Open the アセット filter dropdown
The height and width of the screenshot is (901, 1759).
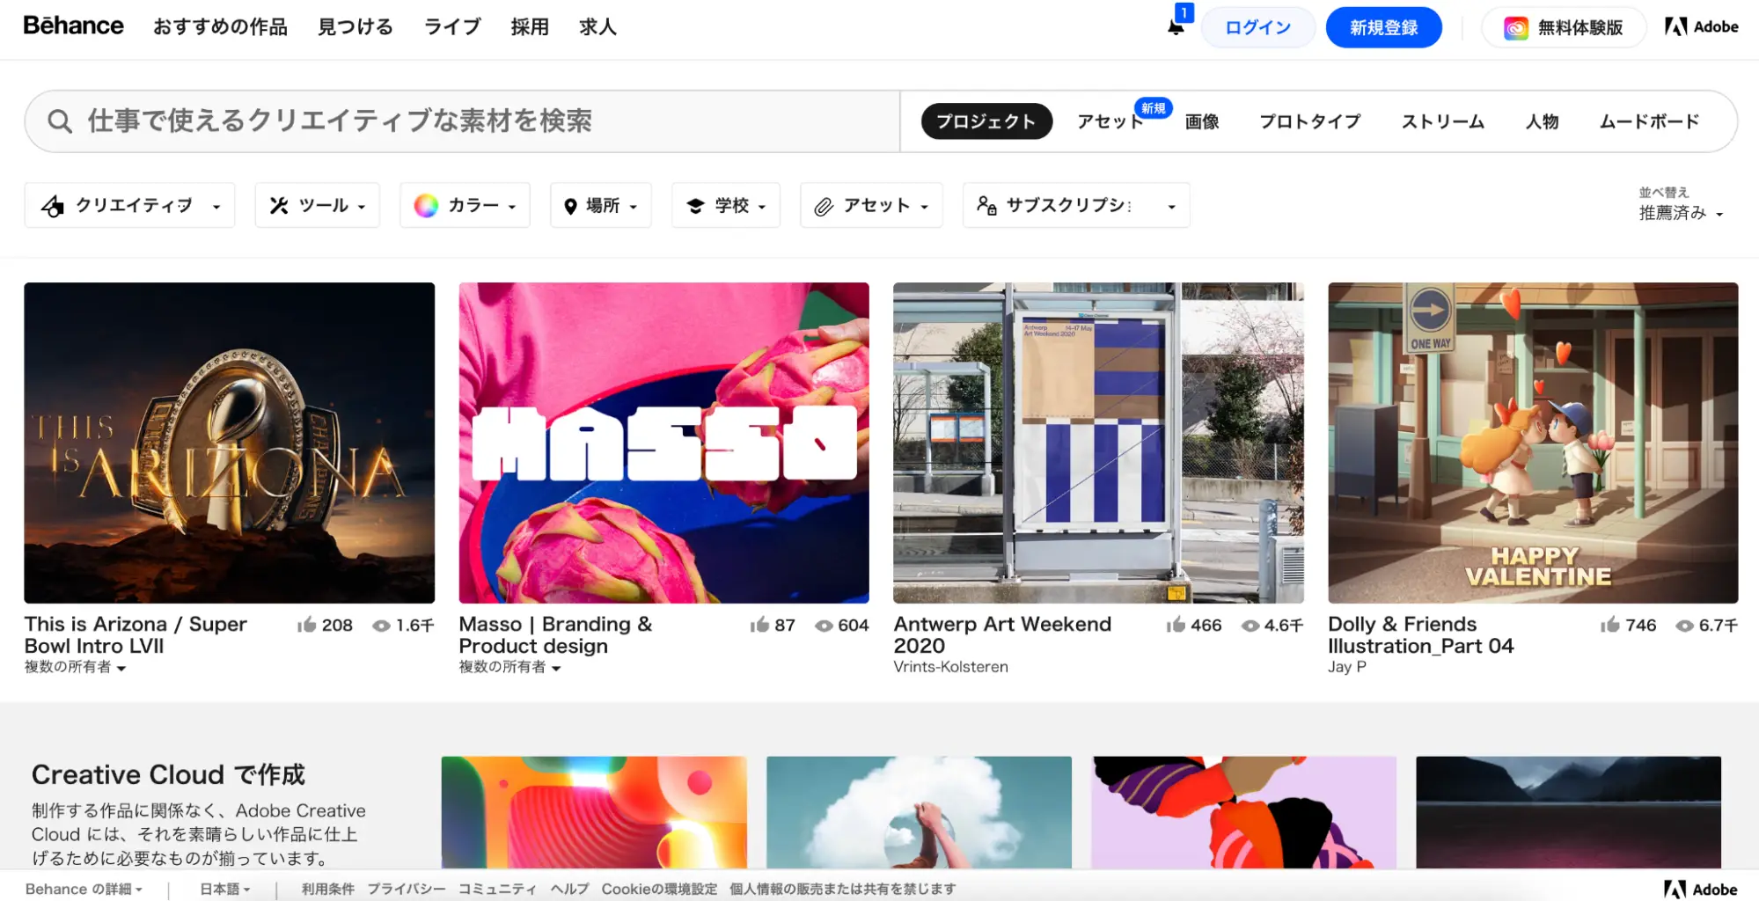[871, 205]
